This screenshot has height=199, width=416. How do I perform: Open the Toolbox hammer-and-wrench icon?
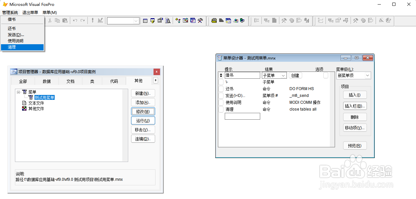tap(200, 20)
